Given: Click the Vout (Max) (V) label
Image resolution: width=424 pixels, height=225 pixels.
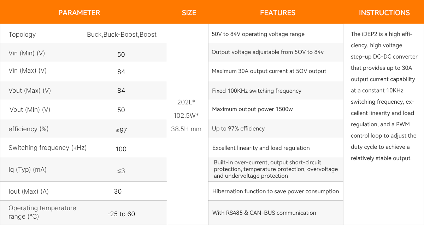Looking at the screenshot, I should 30,91.
